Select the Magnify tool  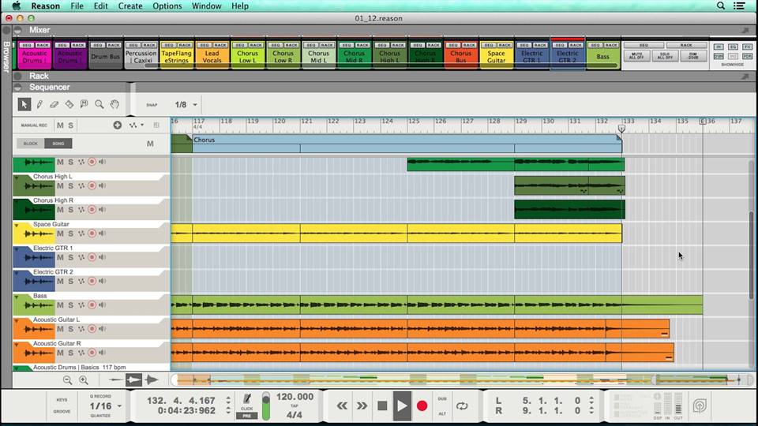[99, 104]
